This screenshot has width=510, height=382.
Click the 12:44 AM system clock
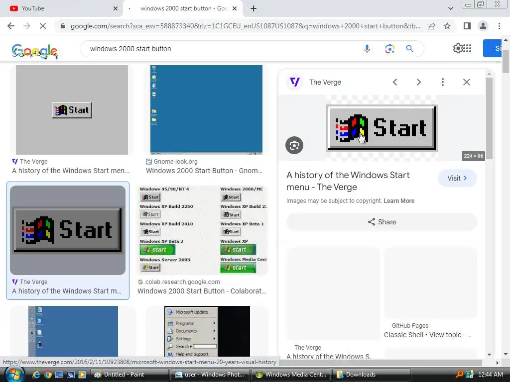[x=490, y=374]
